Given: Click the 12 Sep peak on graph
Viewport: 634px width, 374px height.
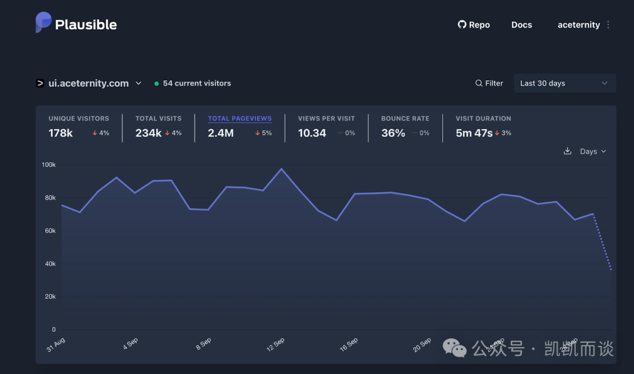Looking at the screenshot, I should (281, 169).
